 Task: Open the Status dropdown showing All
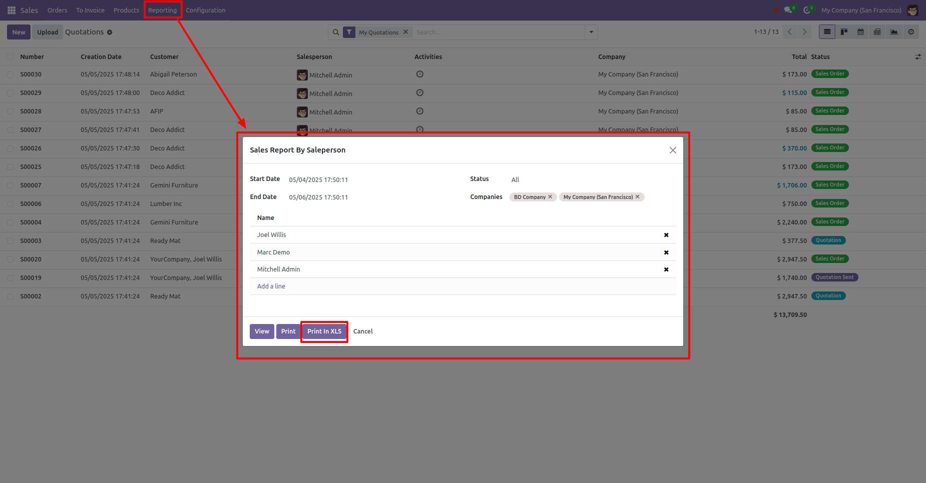click(x=594, y=179)
